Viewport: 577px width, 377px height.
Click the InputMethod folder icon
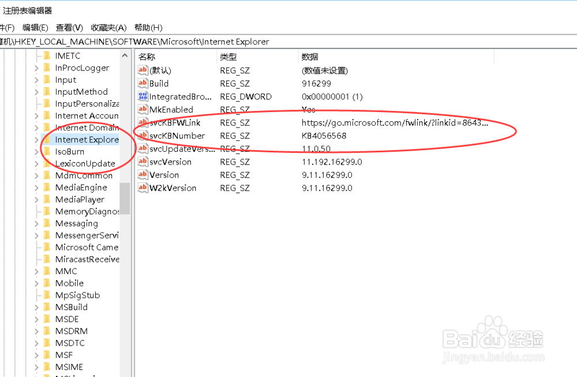click(47, 92)
